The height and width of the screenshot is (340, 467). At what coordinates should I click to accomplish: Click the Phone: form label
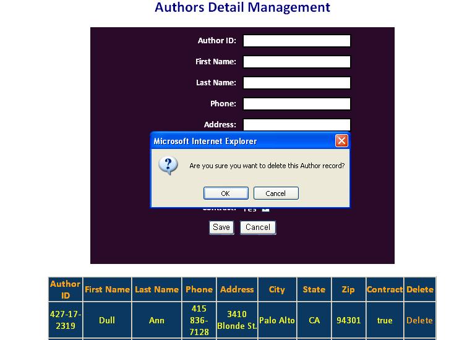coord(223,104)
